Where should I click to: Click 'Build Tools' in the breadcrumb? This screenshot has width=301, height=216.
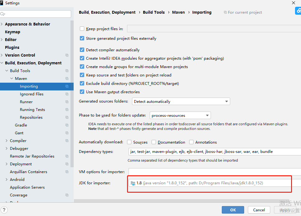pyautogui.click(x=154, y=12)
